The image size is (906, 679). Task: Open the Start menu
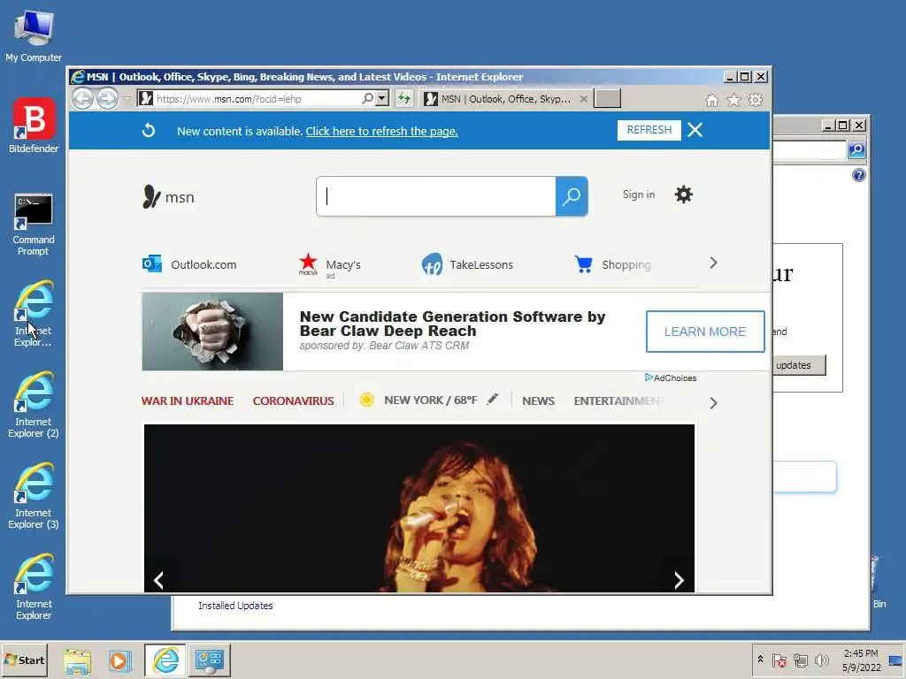(x=24, y=660)
